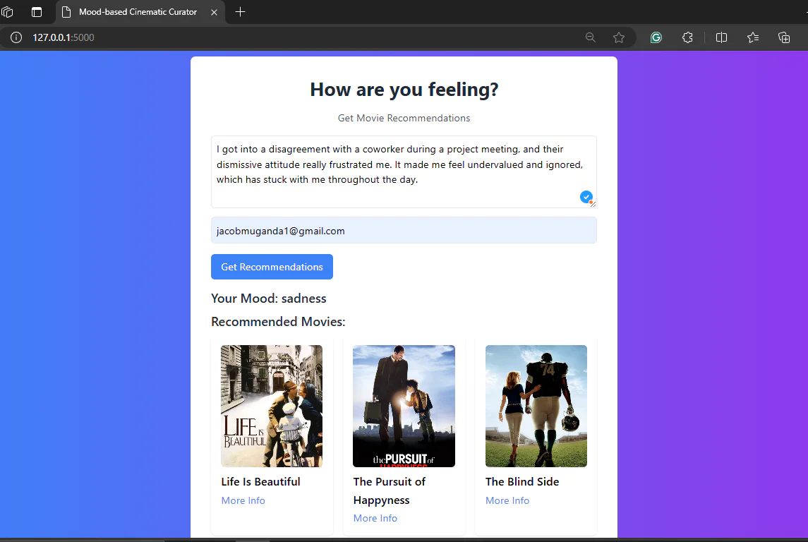The image size is (808, 542).
Task: Open the Grammarly extension icon
Action: (656, 37)
